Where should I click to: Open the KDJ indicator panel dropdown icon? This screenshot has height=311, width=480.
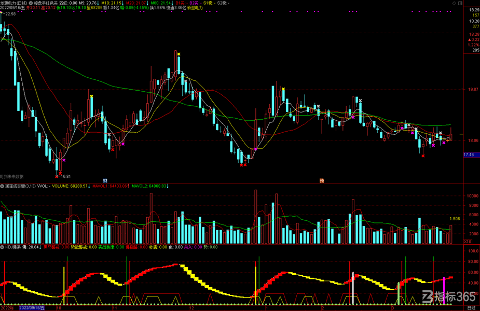click(x=2, y=247)
